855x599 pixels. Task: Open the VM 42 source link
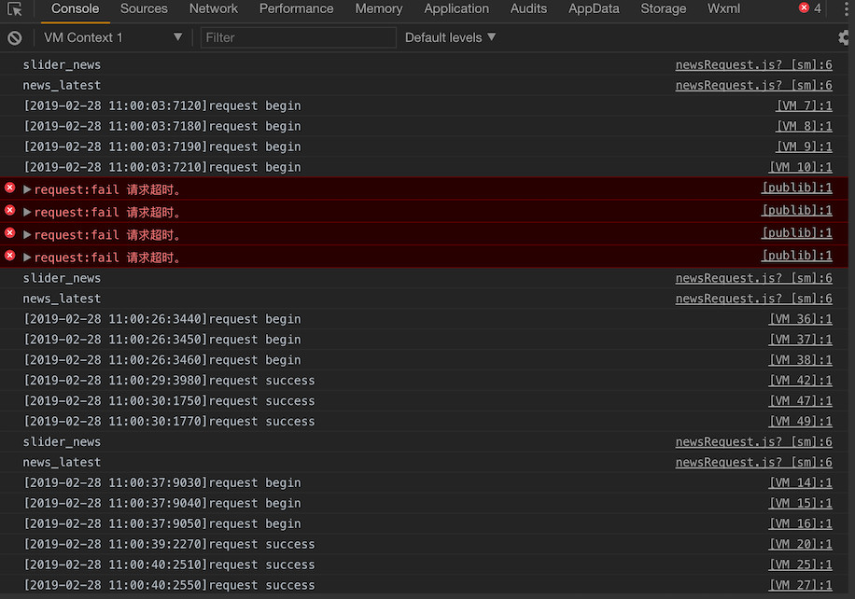click(800, 381)
